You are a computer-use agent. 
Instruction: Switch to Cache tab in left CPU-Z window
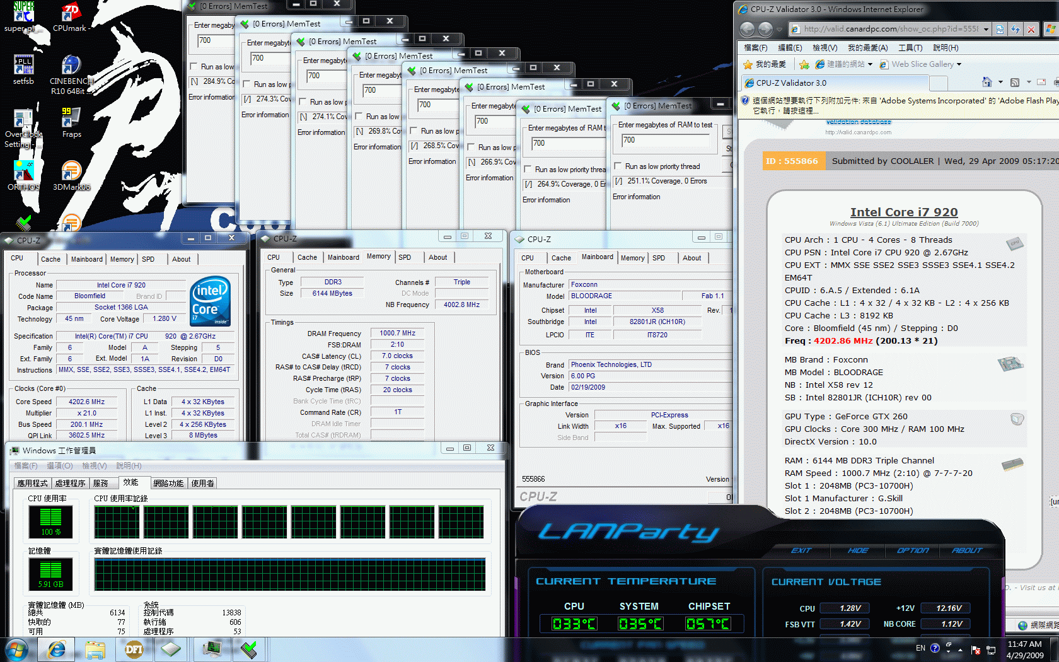(50, 259)
